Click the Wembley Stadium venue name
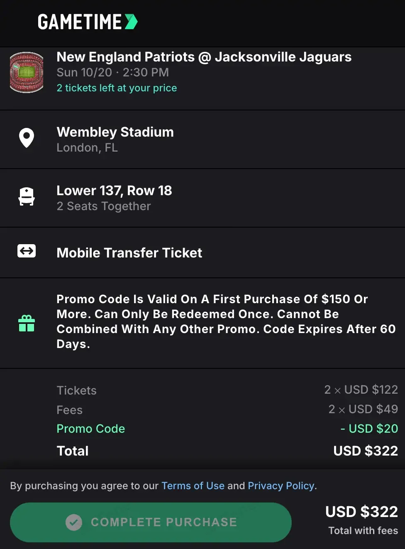 [x=115, y=132]
